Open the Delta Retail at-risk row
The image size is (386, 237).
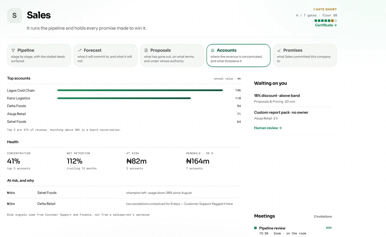(124, 204)
